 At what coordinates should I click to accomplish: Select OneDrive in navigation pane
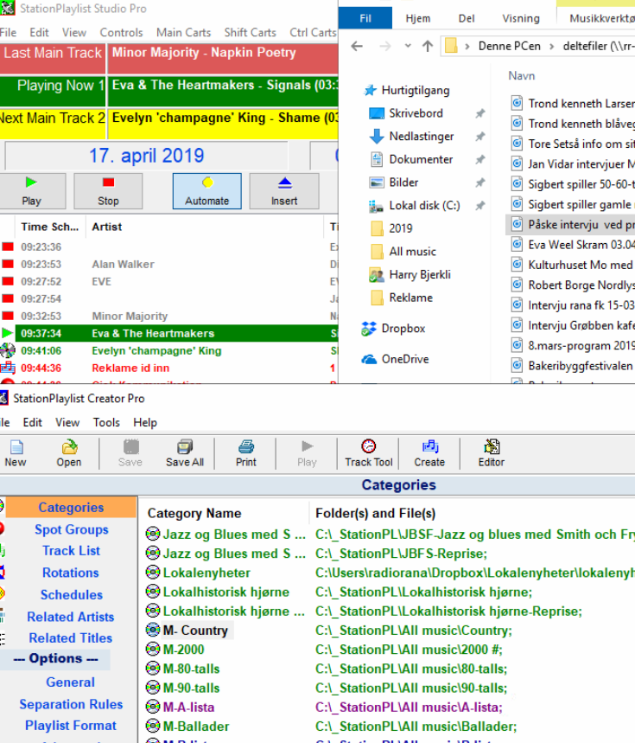coord(396,359)
